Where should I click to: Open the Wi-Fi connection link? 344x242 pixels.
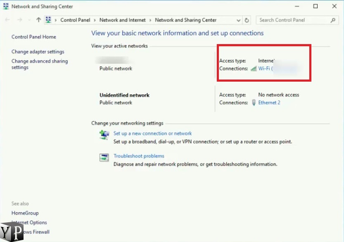point(266,68)
